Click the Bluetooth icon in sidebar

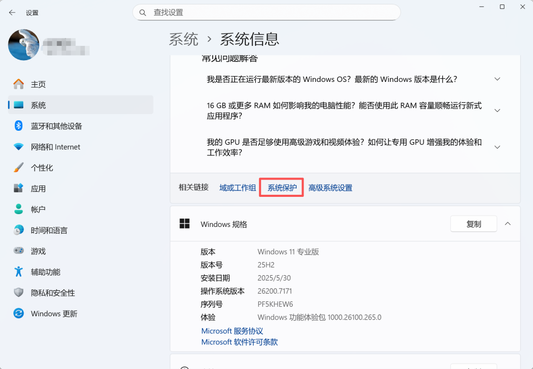[x=19, y=126]
